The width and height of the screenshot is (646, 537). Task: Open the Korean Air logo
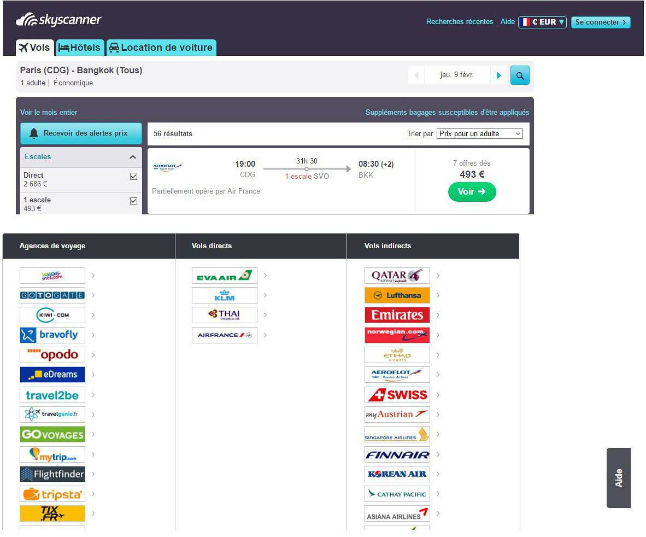397,474
